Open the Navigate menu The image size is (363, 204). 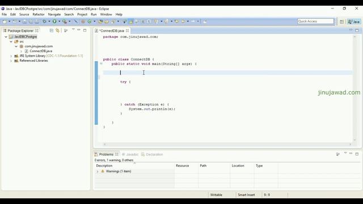tap(54, 14)
